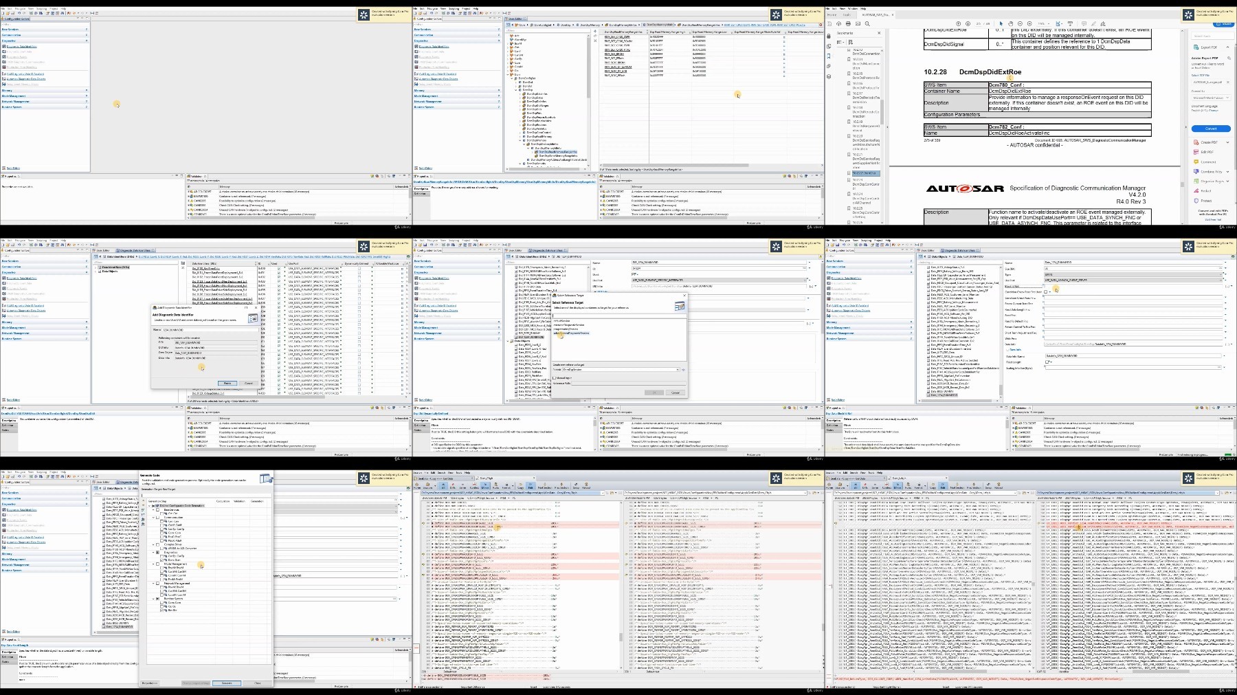Screen dimensions: 1237x695
Task: Open the Window menu in the PDF viewer
Action: click(x=853, y=8)
